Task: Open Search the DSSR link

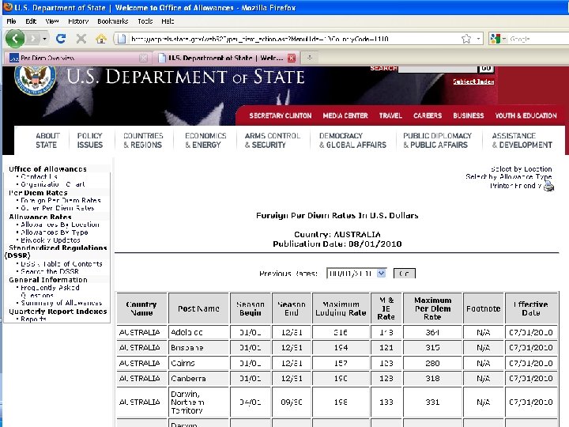Action: (x=50, y=271)
